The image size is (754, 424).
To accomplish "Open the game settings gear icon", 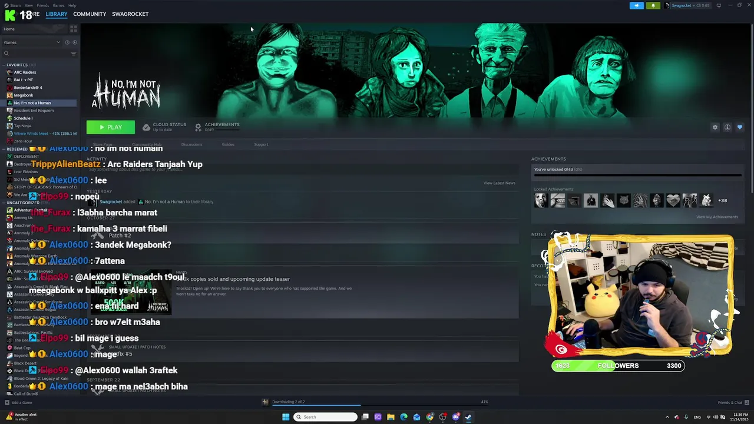I will 715,127.
